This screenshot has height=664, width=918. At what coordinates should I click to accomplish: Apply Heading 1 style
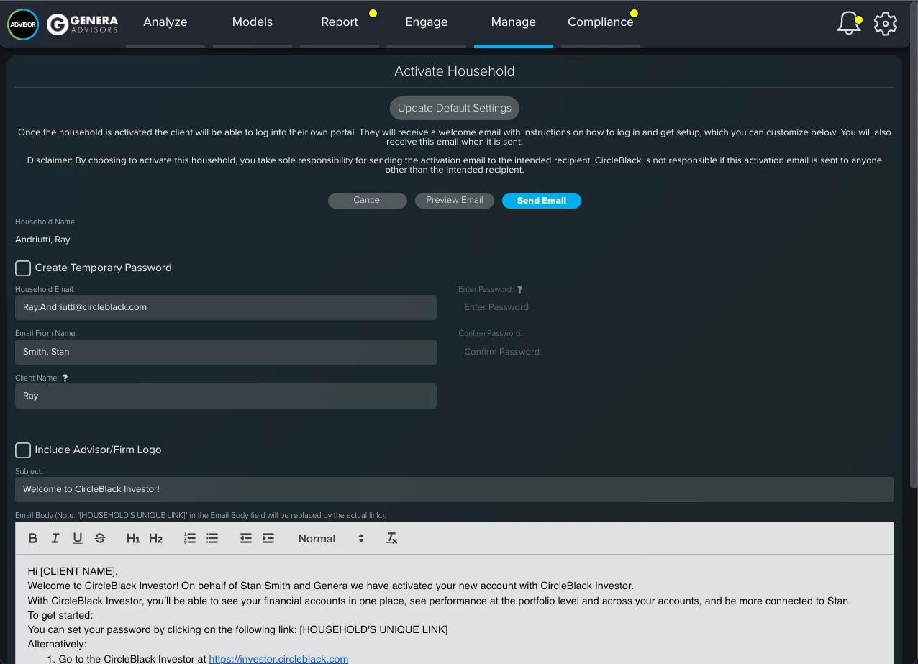coord(133,538)
